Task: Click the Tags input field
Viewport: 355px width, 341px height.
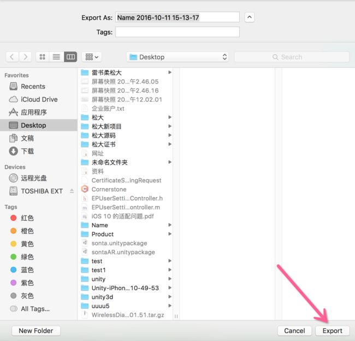Action: pyautogui.click(x=177, y=32)
